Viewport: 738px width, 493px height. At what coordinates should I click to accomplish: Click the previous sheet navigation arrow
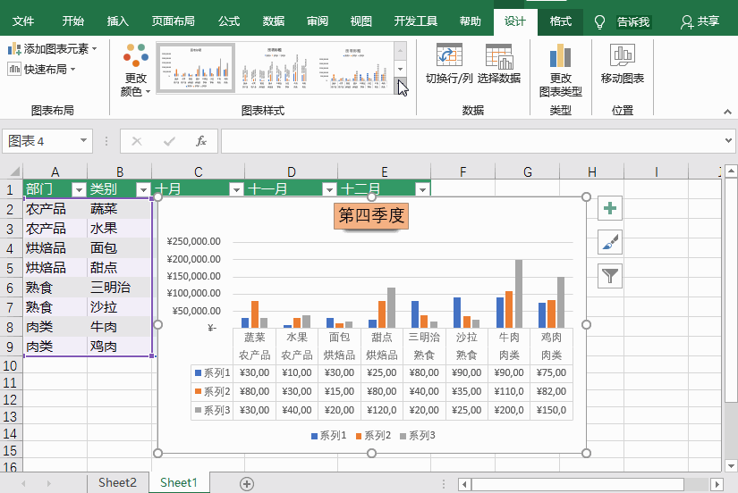(x=23, y=483)
